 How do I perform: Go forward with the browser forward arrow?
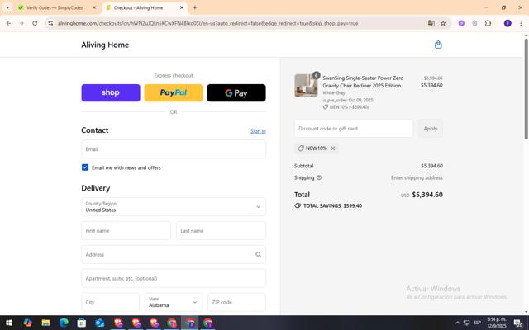21,23
